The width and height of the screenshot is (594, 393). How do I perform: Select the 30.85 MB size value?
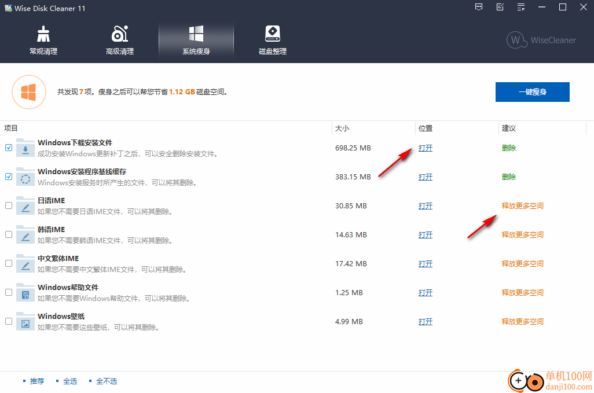click(x=351, y=206)
